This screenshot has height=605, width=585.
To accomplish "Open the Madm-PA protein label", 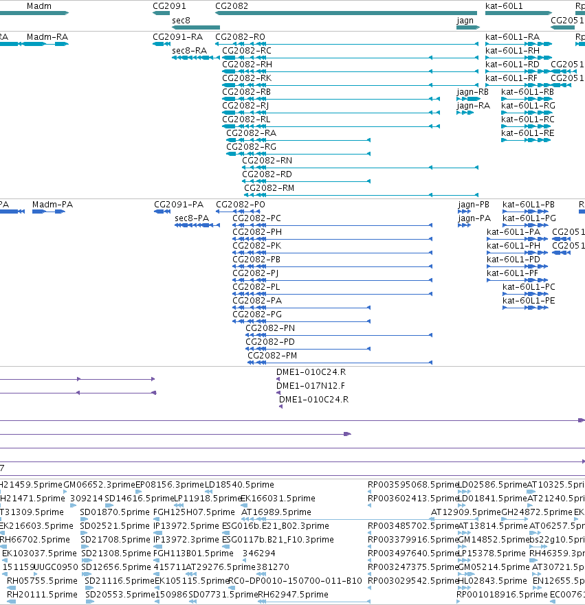I will click(52, 205).
